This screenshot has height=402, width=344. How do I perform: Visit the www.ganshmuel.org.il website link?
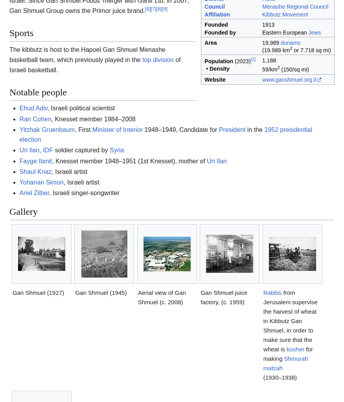pos(289,80)
